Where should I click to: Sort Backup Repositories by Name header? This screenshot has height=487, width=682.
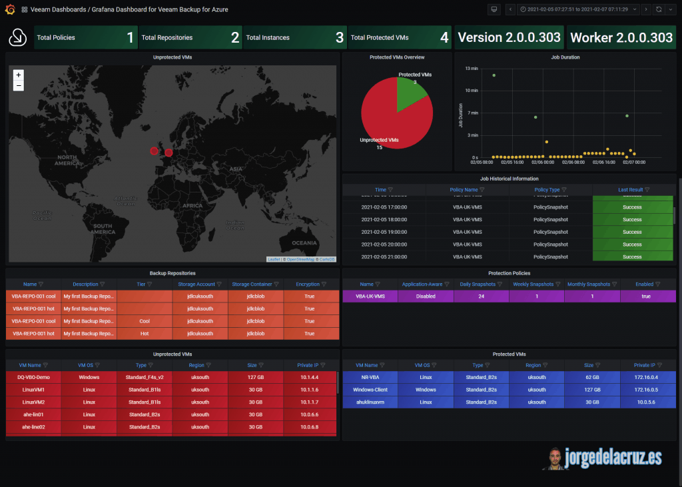(x=30, y=284)
